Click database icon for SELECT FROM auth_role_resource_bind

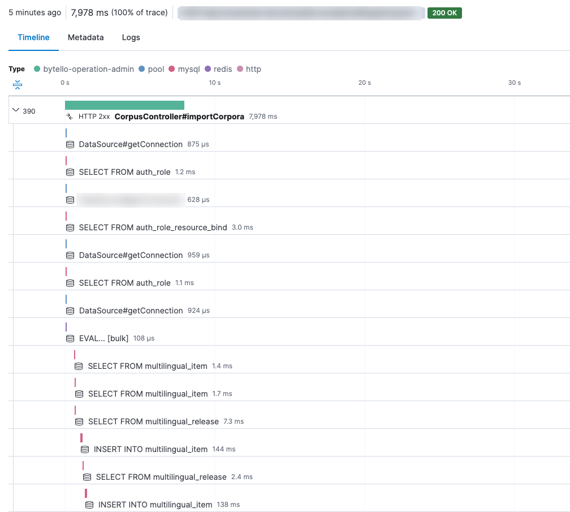[70, 227]
